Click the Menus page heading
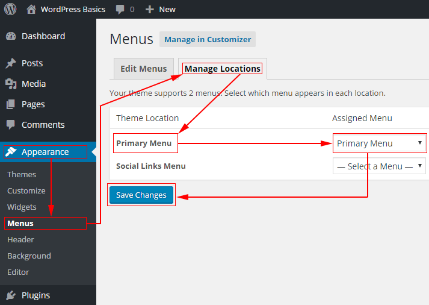 [x=131, y=39]
